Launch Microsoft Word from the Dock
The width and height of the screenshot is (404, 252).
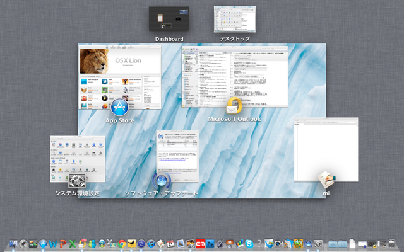(x=53, y=244)
